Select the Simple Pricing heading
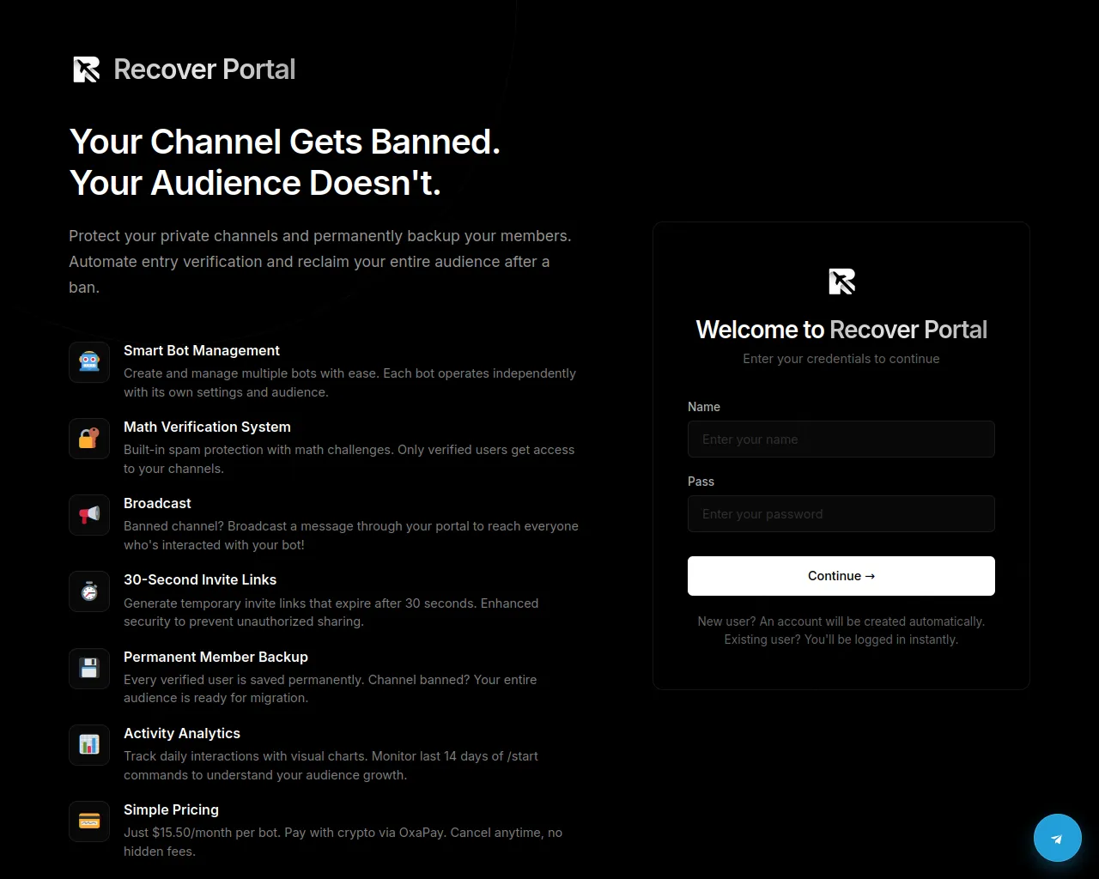The width and height of the screenshot is (1099, 879). (171, 809)
